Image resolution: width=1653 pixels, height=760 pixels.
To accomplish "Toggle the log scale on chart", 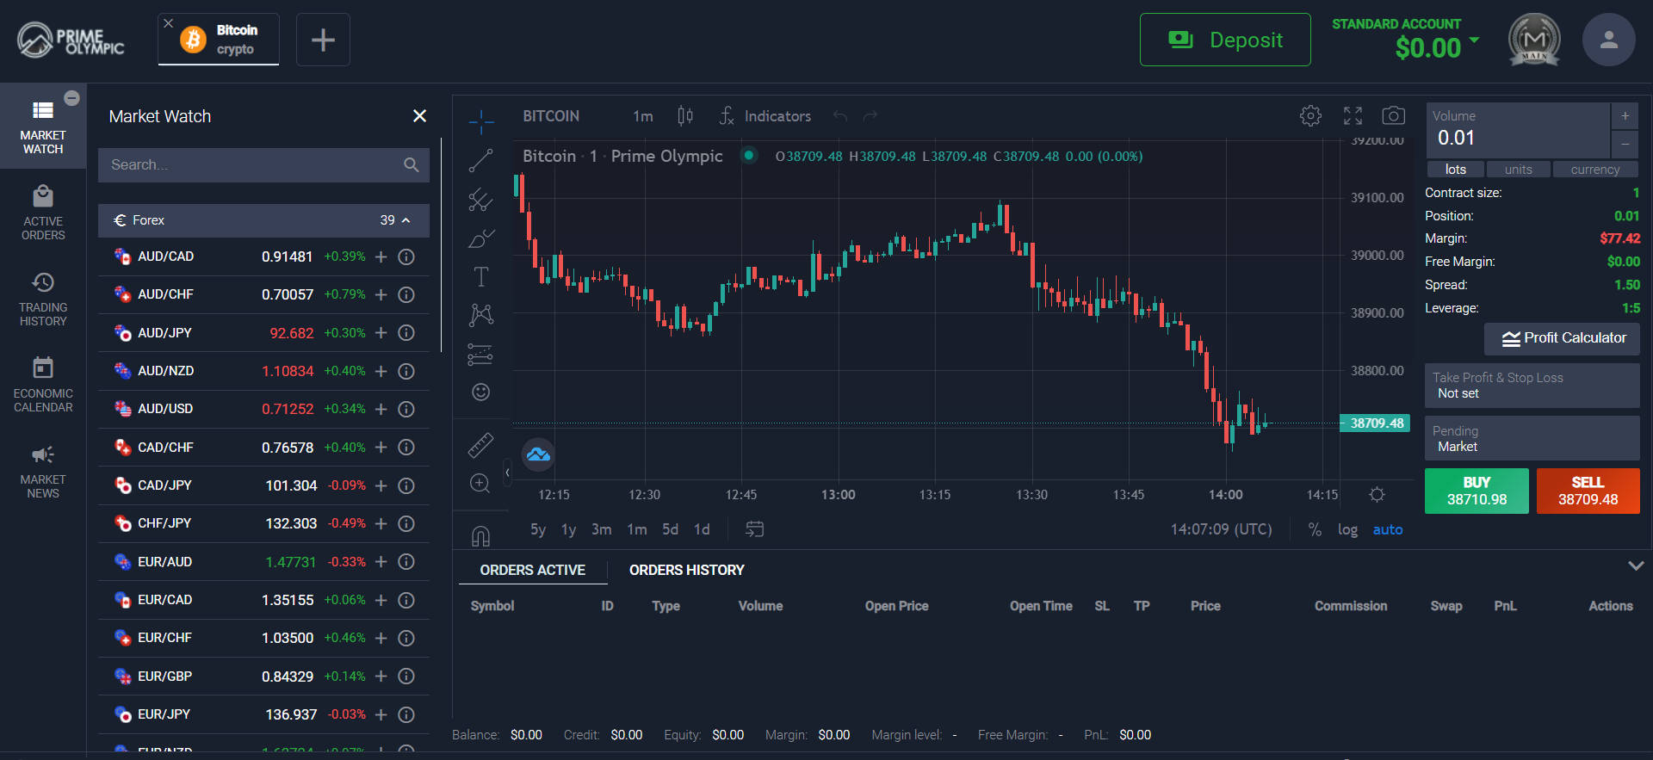I will (1347, 530).
